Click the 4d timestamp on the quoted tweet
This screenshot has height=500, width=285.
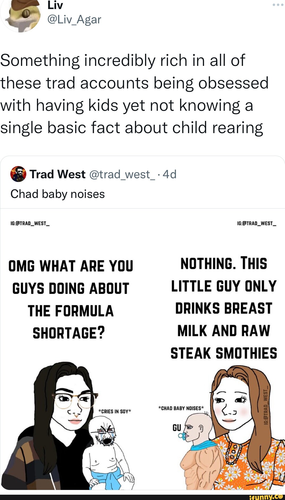tap(169, 175)
